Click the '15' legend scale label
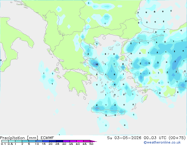The height and width of the screenshot is (145, 187). click(44, 144)
